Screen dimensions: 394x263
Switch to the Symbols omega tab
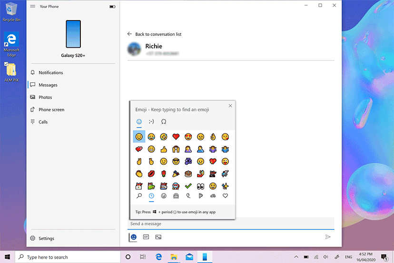pos(164,122)
